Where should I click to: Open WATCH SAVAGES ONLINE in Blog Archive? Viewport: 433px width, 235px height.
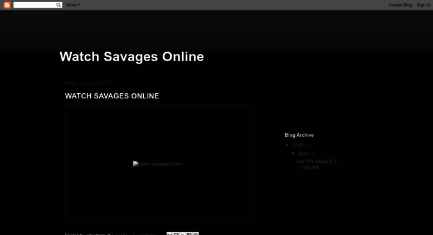point(317,164)
